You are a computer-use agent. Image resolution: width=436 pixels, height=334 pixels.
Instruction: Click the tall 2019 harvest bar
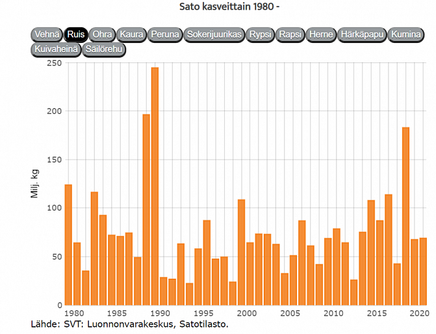405,216
